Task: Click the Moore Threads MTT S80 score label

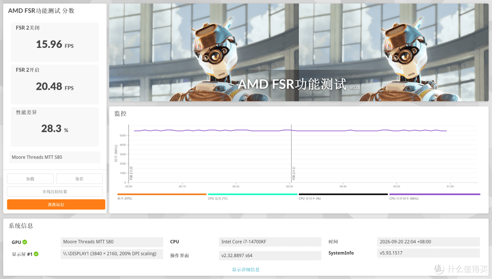Action: click(x=55, y=157)
